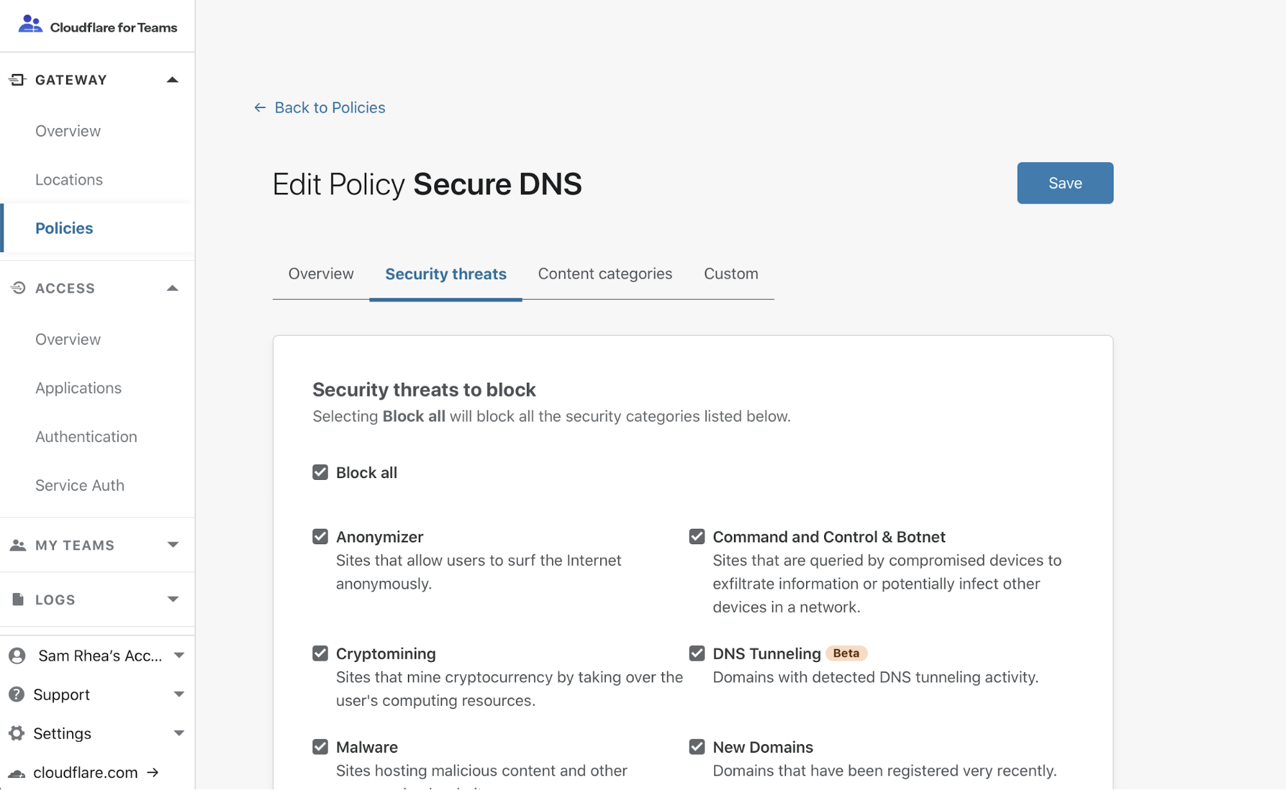Viewport: 1286px width, 790px height.
Task: Disable the DNS Tunneling checkbox
Action: [x=697, y=654]
